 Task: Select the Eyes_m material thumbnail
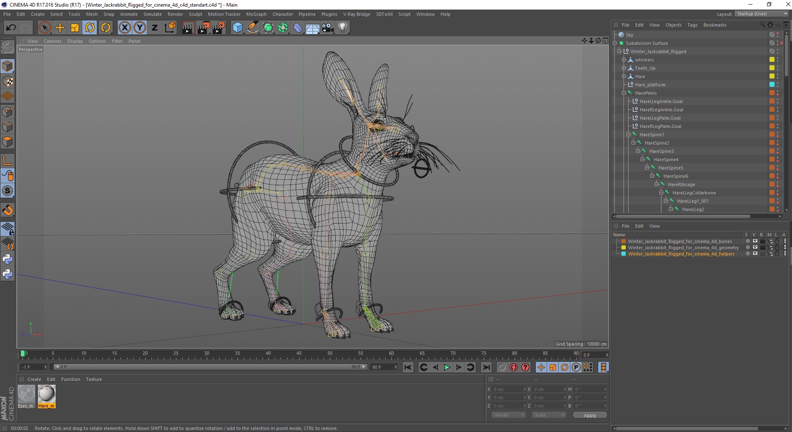click(x=26, y=397)
